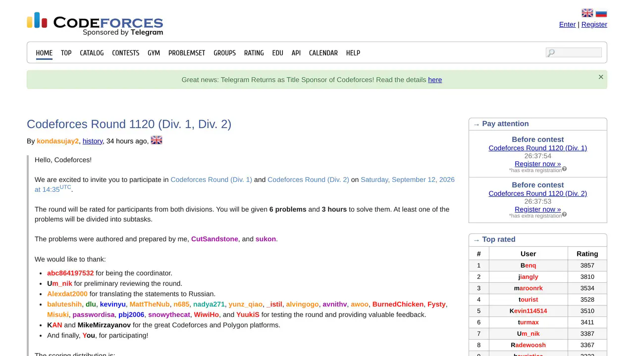Open turmax in Top rated table
The height and width of the screenshot is (356, 634).
coord(528,322)
